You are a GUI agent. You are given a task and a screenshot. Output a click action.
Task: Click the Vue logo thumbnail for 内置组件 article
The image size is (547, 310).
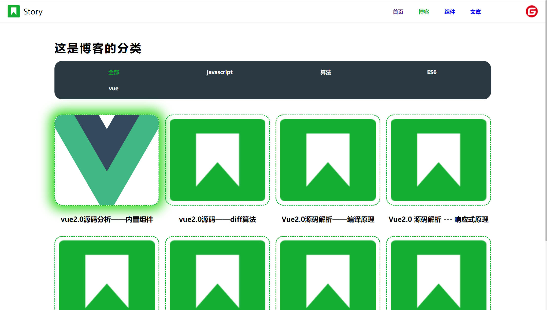[x=107, y=160]
